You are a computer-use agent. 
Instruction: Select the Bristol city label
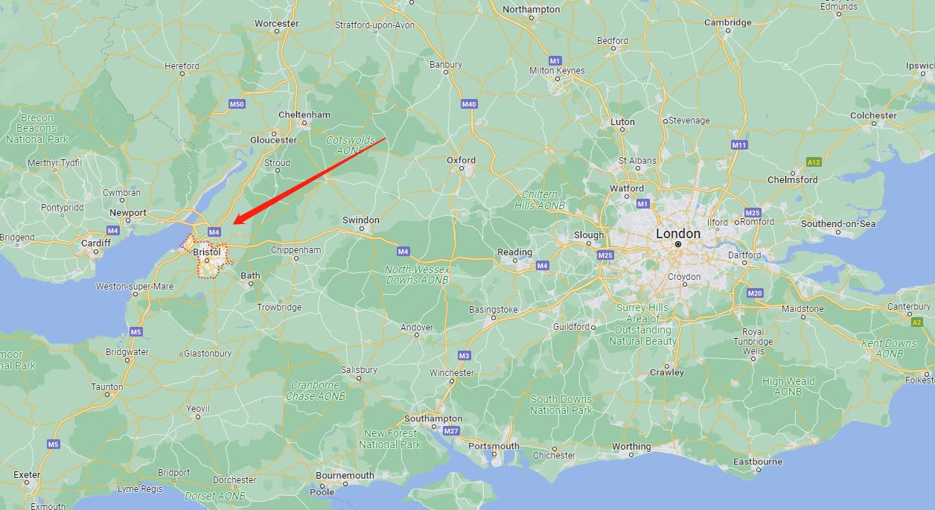click(x=207, y=252)
